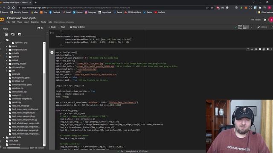Click the upload file icon in Files
This screenshot has height=153, width=273.
pos(6,34)
